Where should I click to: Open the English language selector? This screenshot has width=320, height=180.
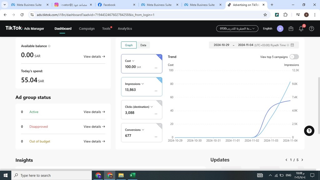[267, 28]
